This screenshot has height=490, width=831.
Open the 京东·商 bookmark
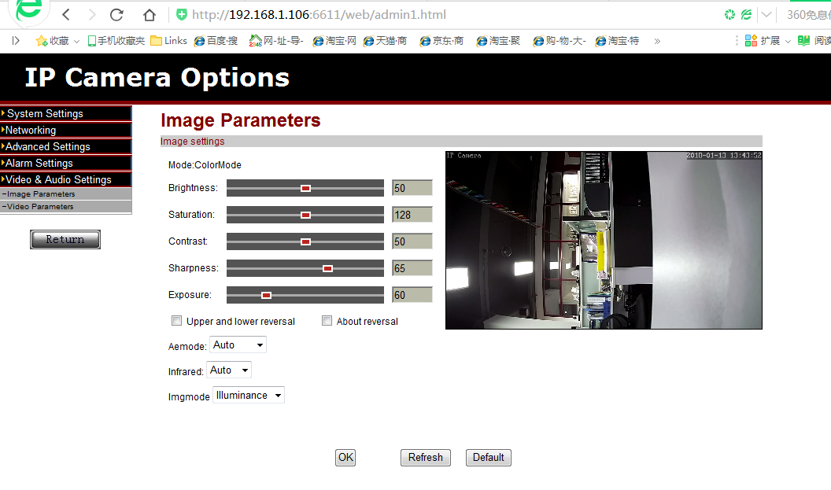click(x=441, y=41)
